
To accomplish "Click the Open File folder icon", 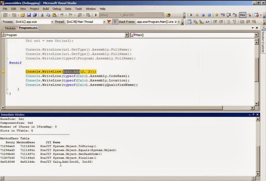I will coord(23,15).
